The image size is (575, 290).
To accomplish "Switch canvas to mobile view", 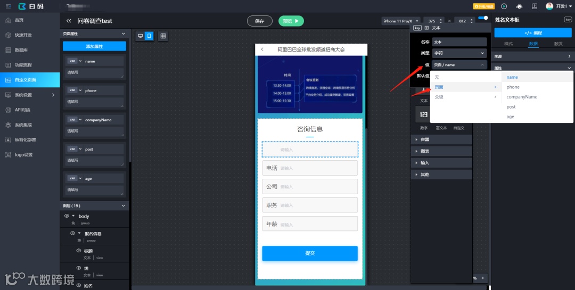I will pos(149,36).
